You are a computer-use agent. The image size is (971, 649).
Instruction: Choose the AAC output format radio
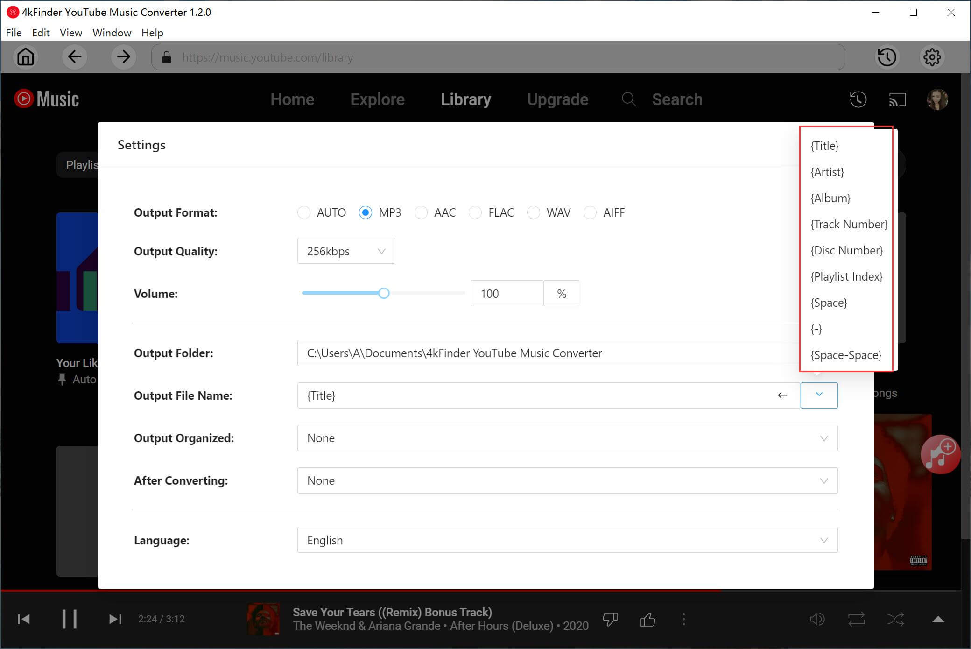pos(421,213)
